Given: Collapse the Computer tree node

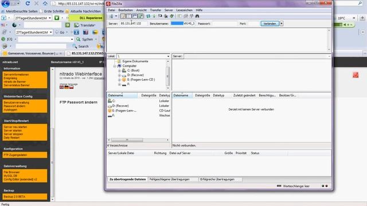Looking at the screenshot, I should pos(115,66).
